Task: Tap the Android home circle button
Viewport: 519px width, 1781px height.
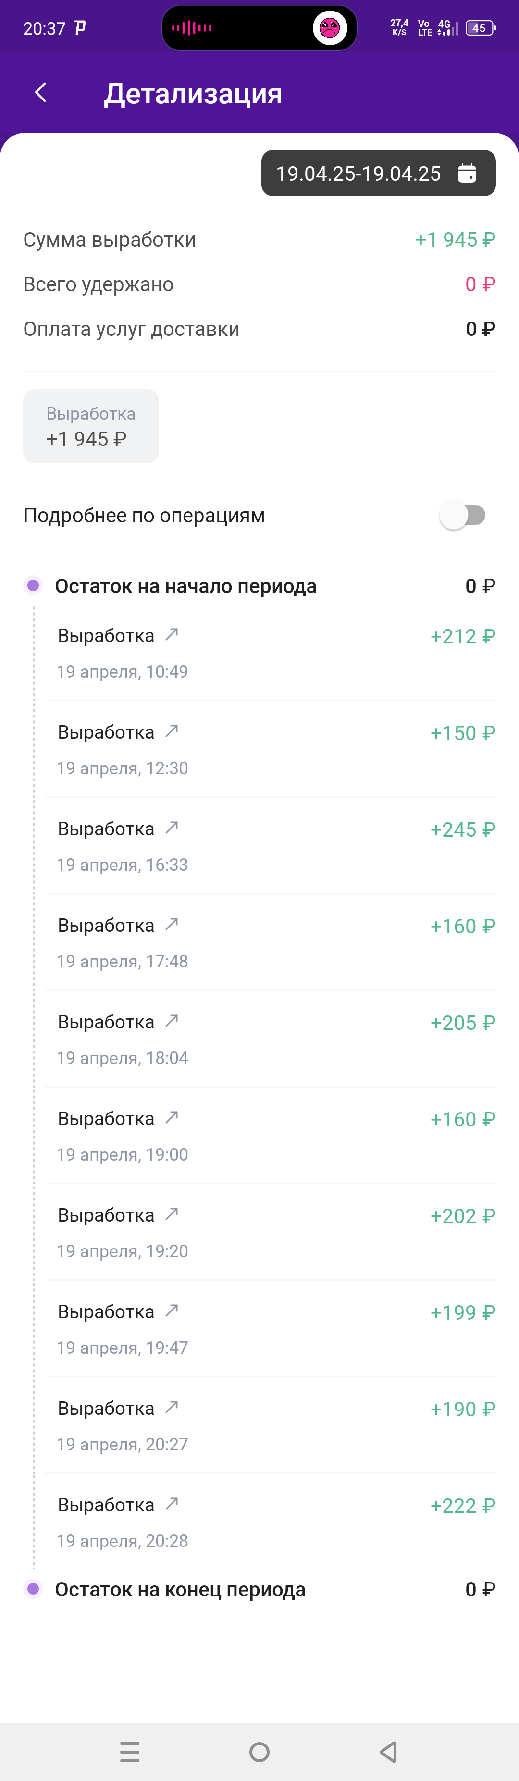Action: pyautogui.click(x=259, y=1752)
